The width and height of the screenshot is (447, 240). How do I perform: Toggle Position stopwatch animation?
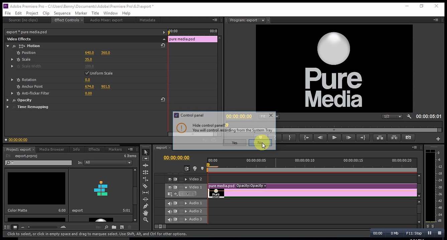click(18, 53)
